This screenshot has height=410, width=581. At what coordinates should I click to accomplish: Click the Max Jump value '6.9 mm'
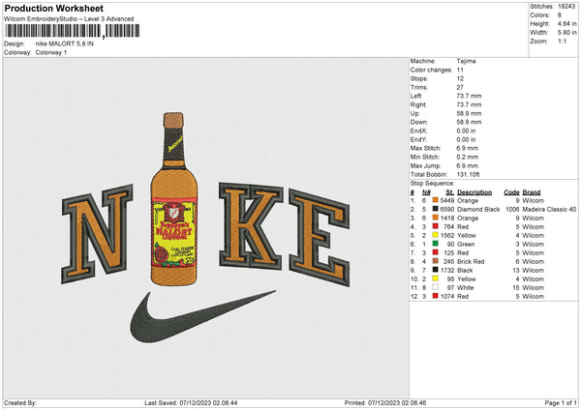point(468,165)
